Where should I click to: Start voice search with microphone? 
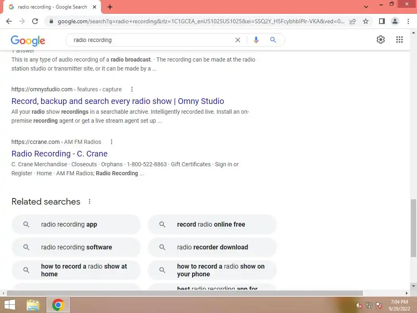click(256, 40)
